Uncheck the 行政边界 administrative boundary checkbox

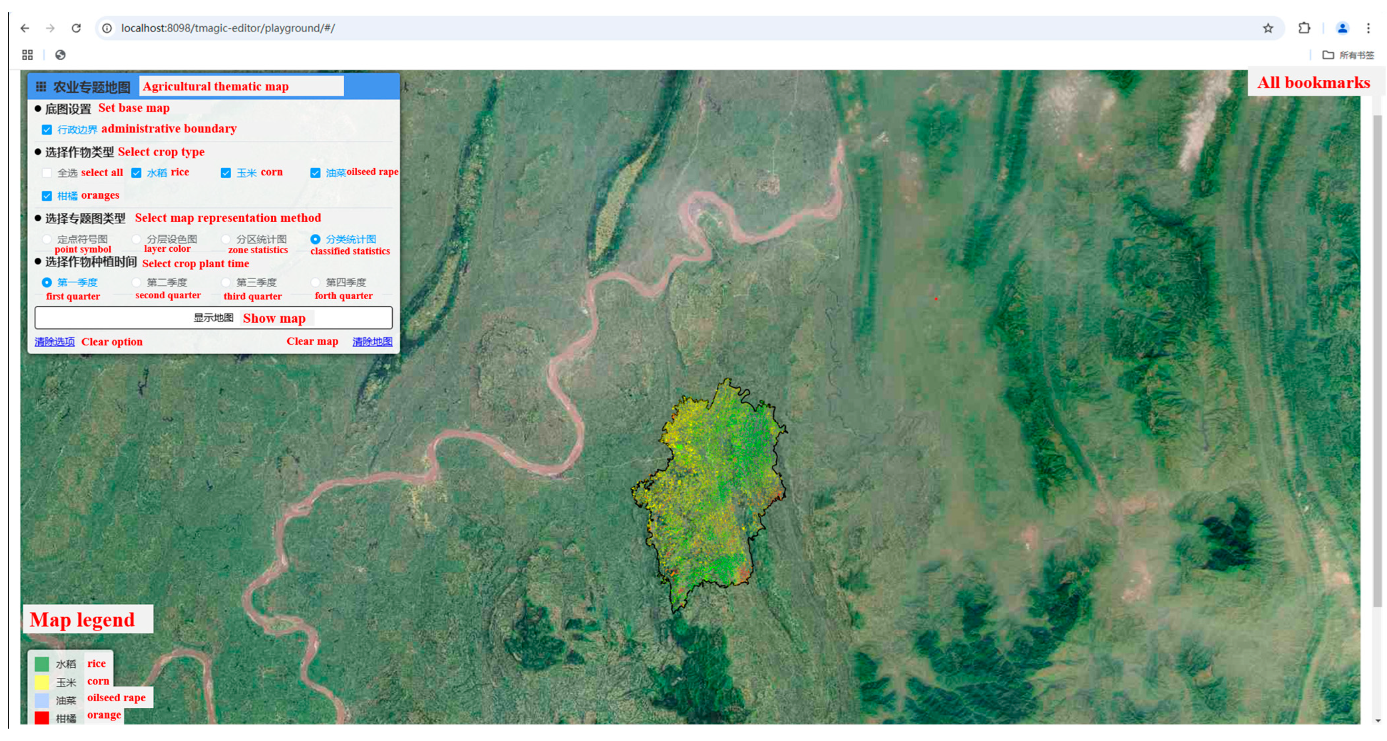47,130
